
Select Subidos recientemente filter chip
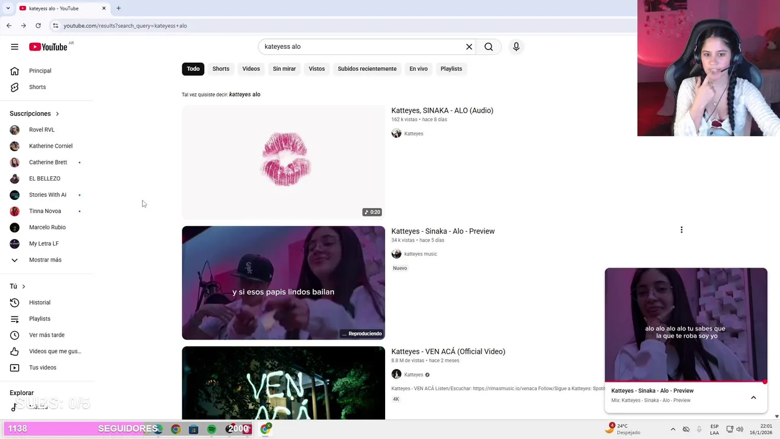[x=367, y=69]
